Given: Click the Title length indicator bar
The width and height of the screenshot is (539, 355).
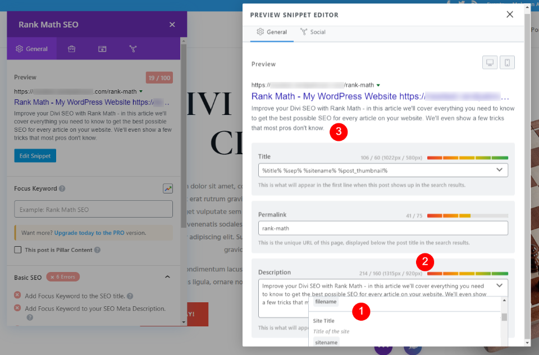Looking at the screenshot, I should 468,158.
